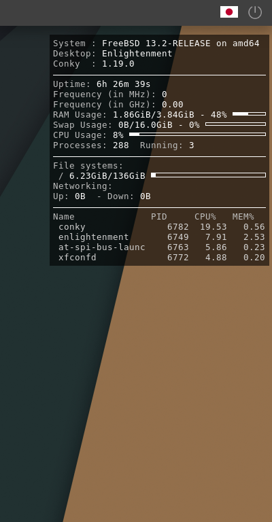Image resolution: width=272 pixels, height=522 pixels.
Task: Click the CPU Usage bar
Action: pos(197,134)
